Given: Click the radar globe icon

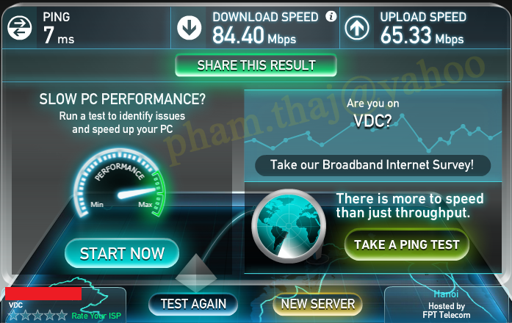Looking at the screenshot, I should 289,226.
